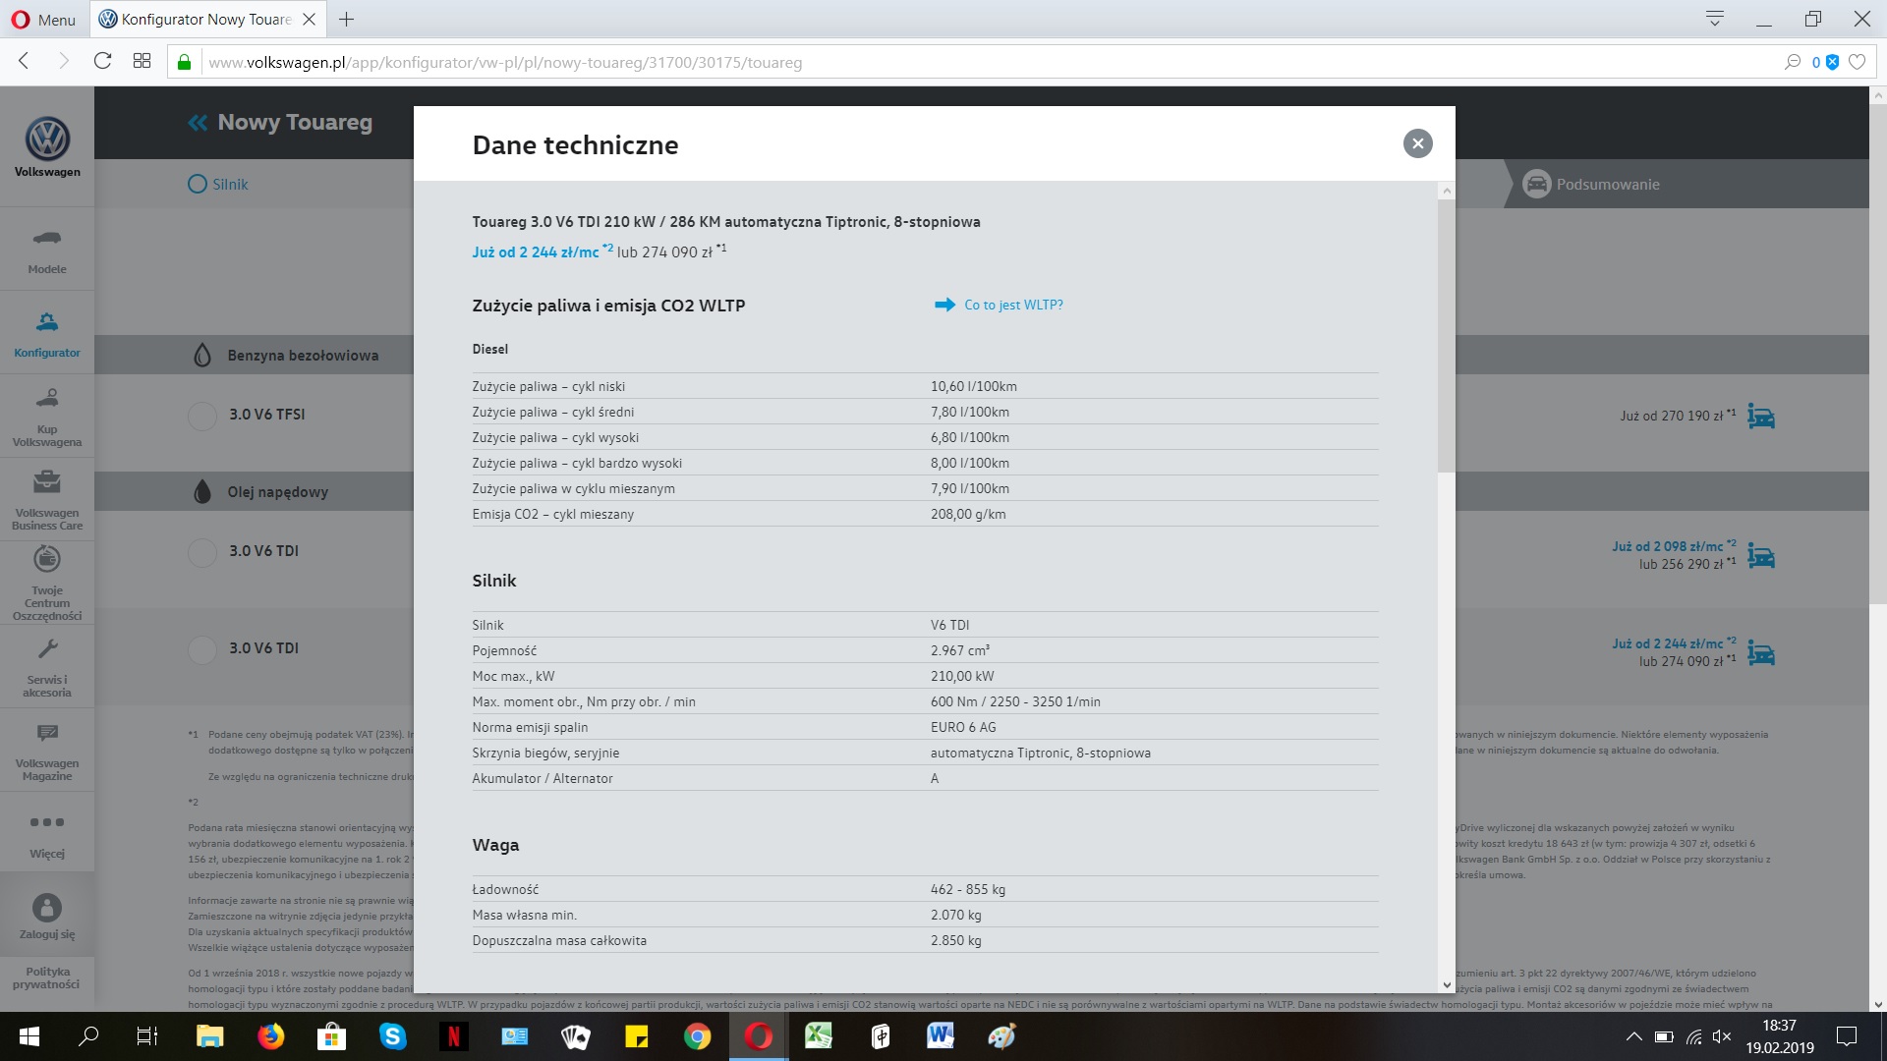The height and width of the screenshot is (1061, 1887).
Task: Open Volkswagen Business Care briefcase icon
Action: [x=47, y=481]
